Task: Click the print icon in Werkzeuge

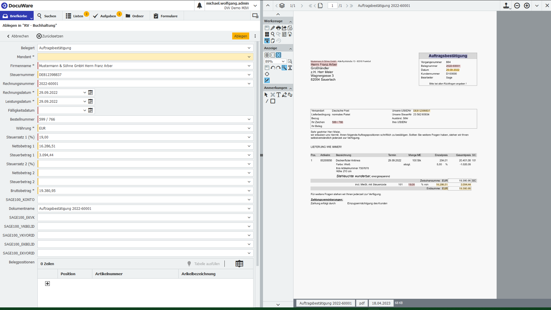Action: point(278,28)
